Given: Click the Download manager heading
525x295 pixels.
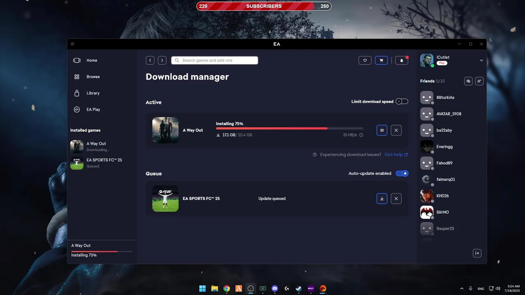Looking at the screenshot, I should [187, 77].
